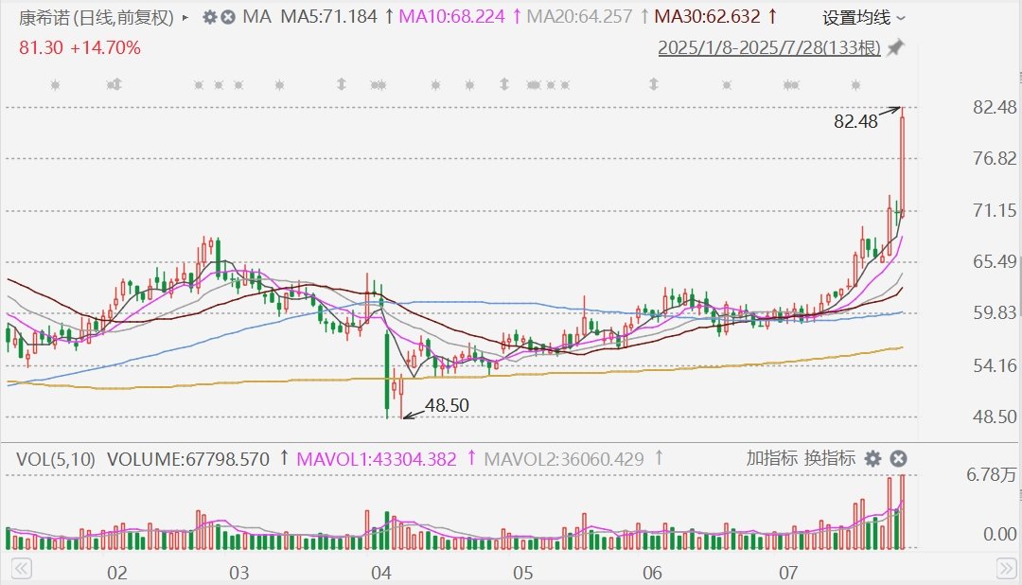Screen dimensions: 1022x585
Task: Click the 82.48 high price annotation beside the arrow
Action: [855, 121]
